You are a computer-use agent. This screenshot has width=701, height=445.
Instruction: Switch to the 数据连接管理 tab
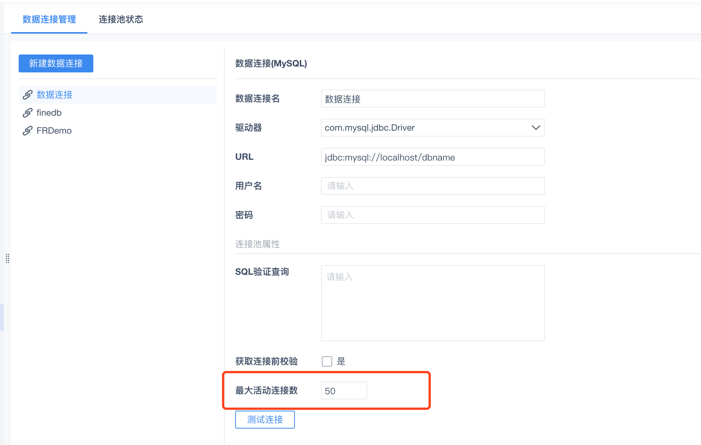pos(49,19)
